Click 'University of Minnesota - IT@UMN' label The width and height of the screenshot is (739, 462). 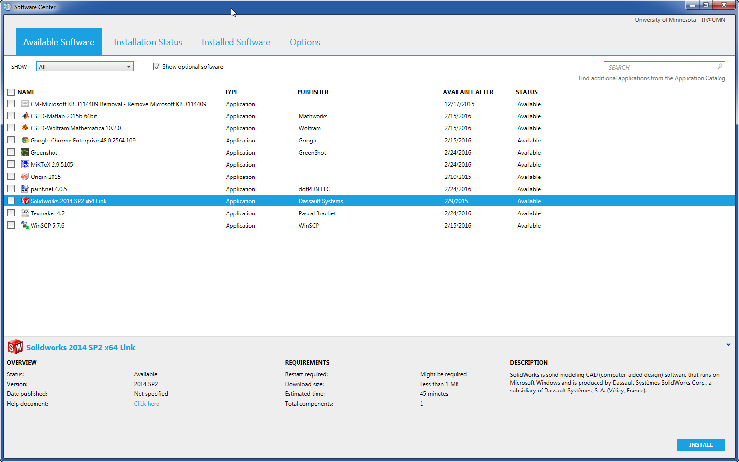click(x=680, y=20)
